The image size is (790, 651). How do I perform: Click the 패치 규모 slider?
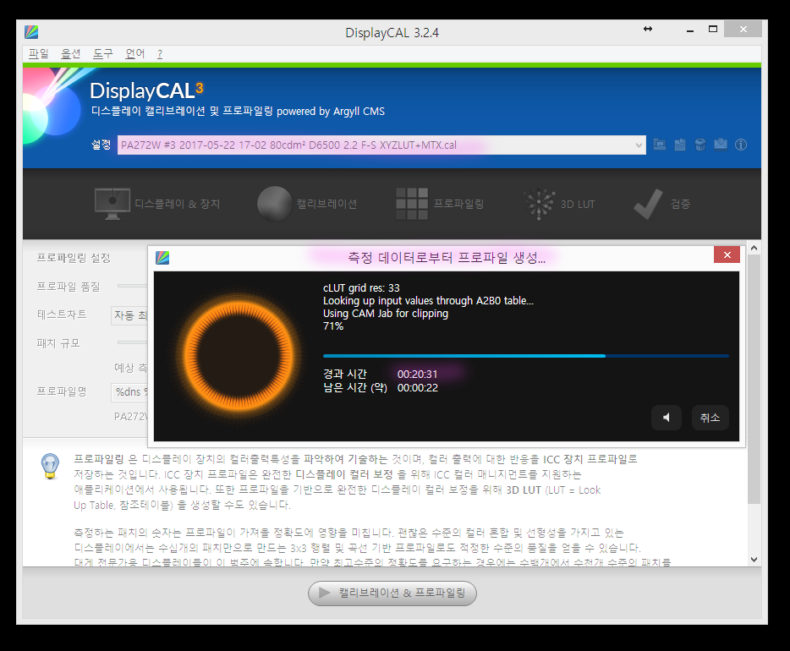(133, 342)
